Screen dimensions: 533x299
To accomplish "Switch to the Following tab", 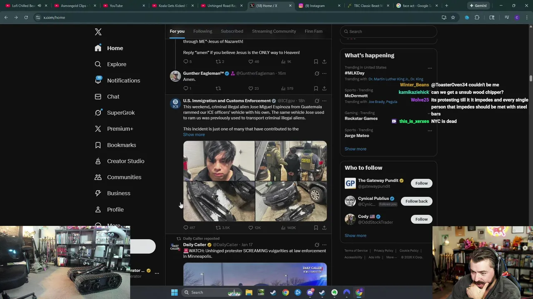I will click(202, 31).
